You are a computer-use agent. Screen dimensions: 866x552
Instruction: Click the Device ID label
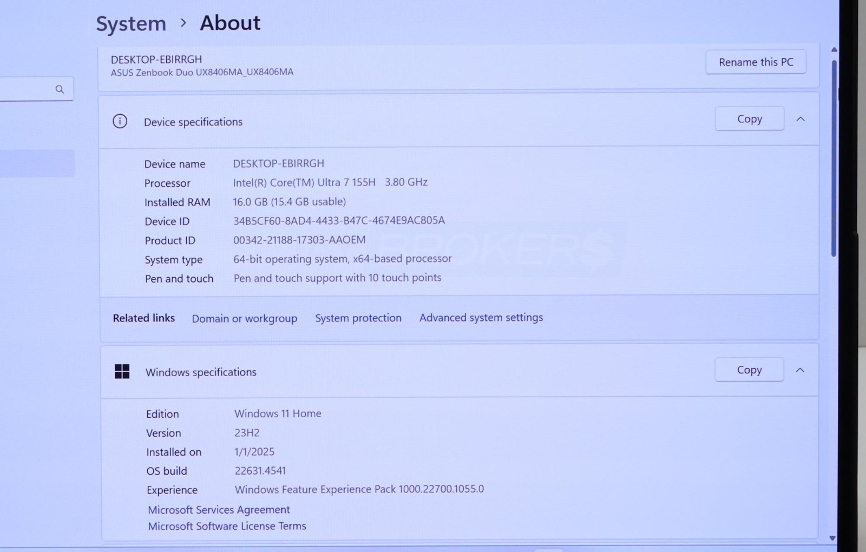[x=167, y=221]
